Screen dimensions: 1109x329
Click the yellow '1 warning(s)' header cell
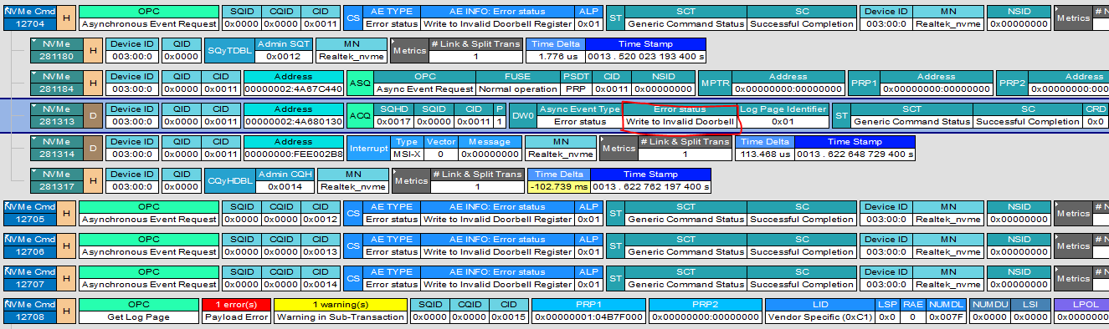tap(340, 306)
